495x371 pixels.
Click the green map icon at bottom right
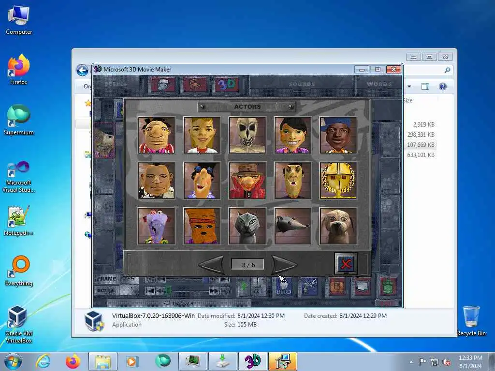(x=388, y=286)
